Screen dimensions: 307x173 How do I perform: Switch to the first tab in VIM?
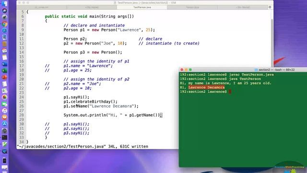pos(42,7)
